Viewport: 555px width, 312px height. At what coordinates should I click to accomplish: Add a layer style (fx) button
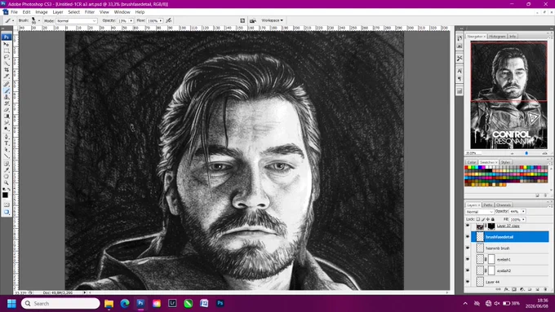click(507, 289)
